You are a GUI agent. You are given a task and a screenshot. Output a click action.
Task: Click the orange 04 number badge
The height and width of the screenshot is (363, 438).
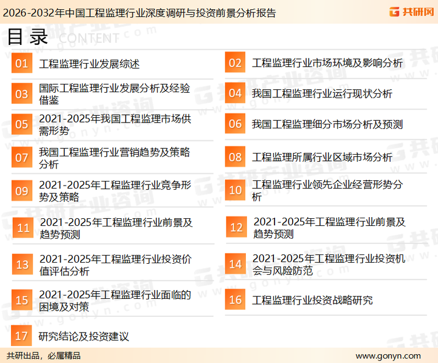coord(235,93)
